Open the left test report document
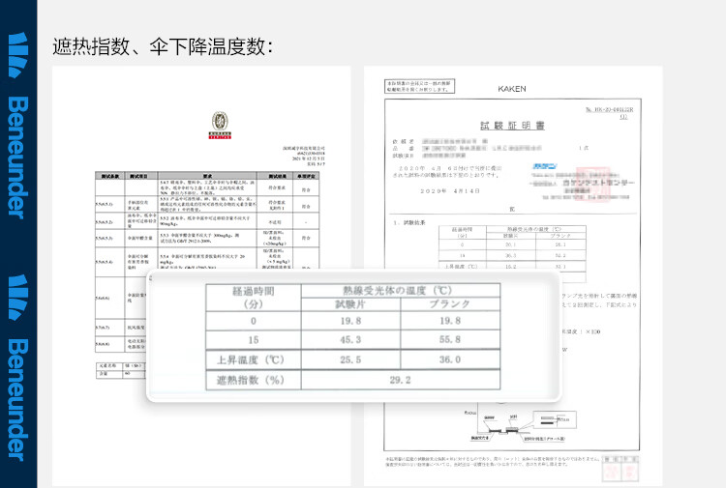This screenshot has height=488, width=726. [x=201, y=275]
